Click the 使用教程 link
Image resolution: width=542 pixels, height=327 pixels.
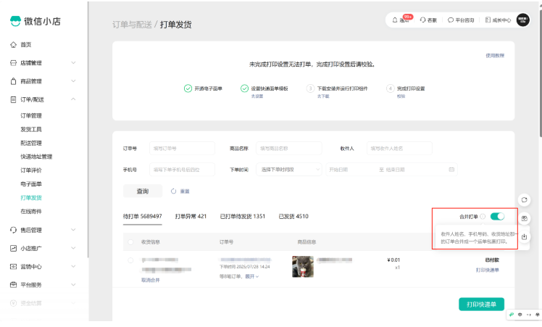tap(495, 56)
